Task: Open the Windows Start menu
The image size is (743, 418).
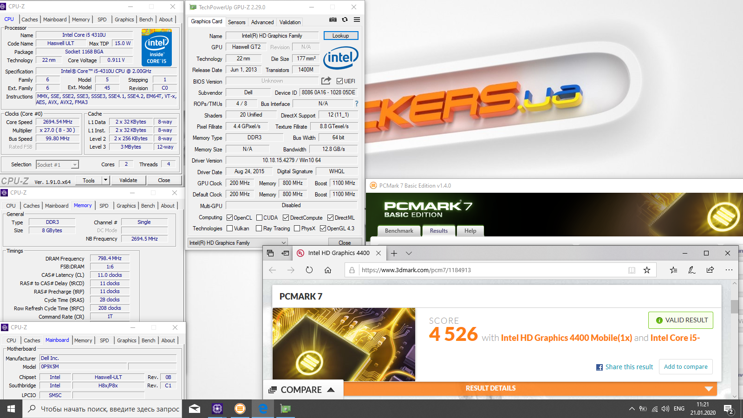Action: (x=11, y=409)
